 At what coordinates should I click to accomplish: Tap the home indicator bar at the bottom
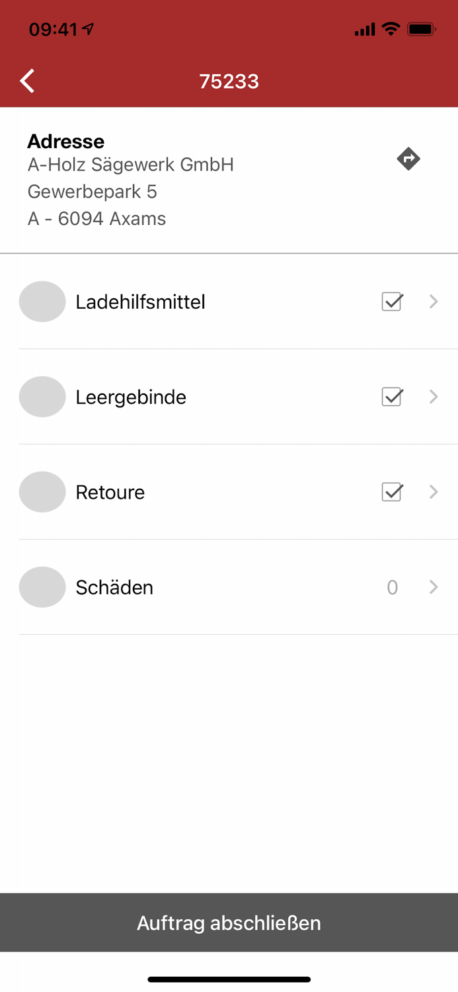(229, 979)
